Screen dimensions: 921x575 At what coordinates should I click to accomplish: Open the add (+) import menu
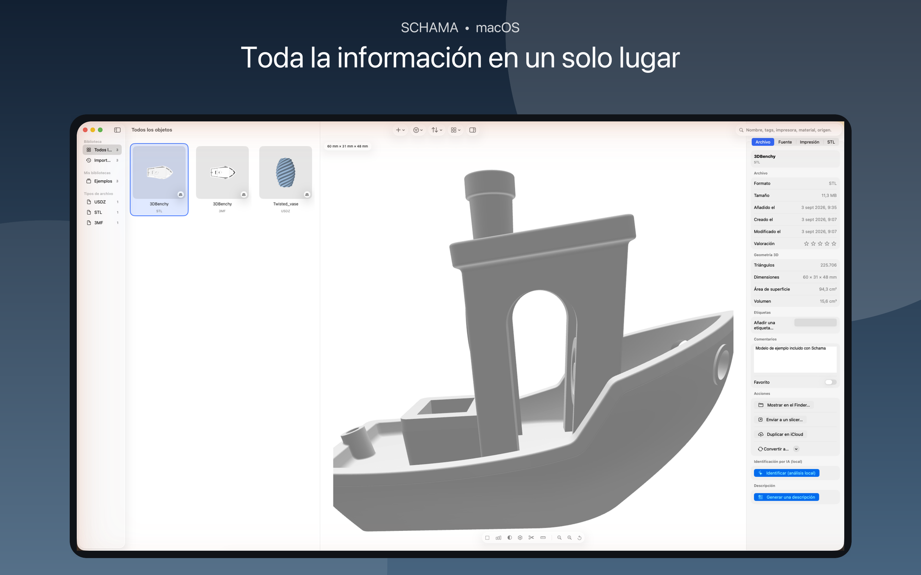point(400,130)
